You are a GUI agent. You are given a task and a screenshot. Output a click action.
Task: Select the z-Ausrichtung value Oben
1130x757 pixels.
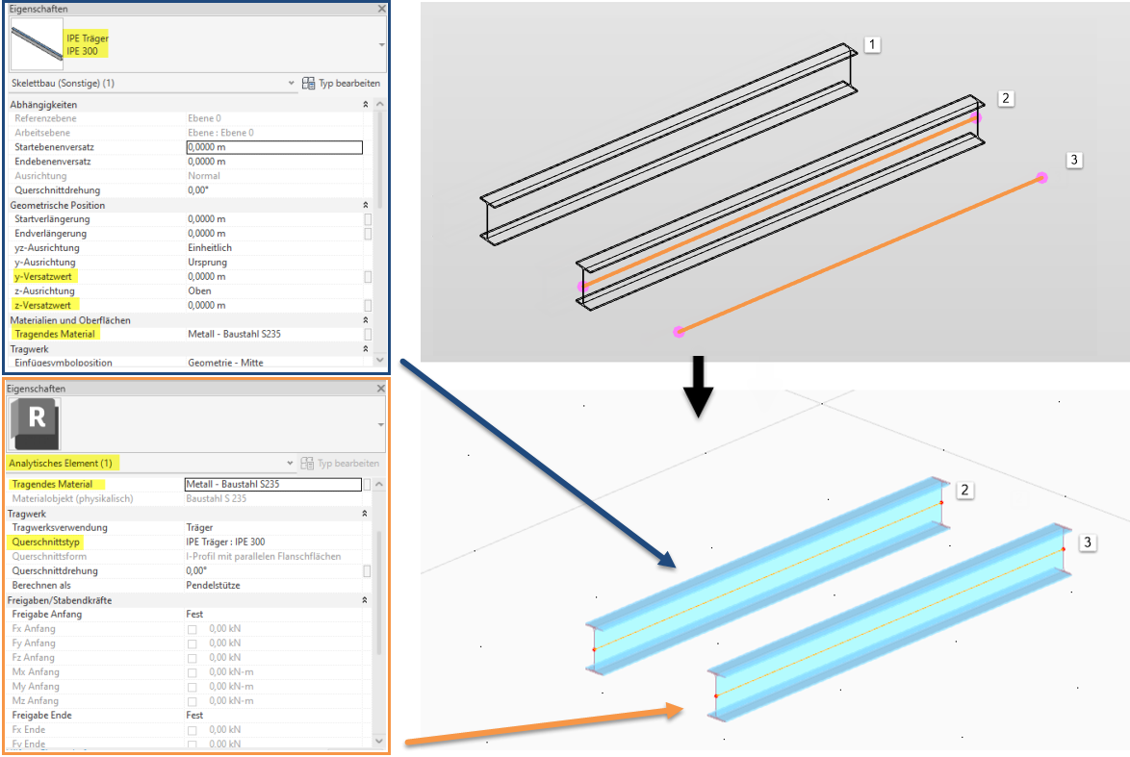pos(199,291)
